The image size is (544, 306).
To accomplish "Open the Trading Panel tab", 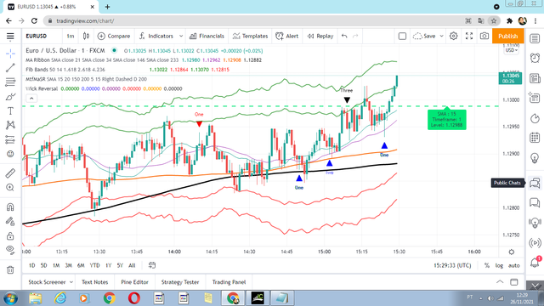I will pos(229,282).
